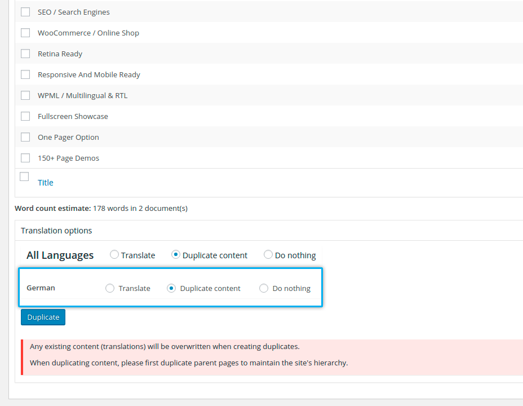Click the Title column header link

coord(45,183)
